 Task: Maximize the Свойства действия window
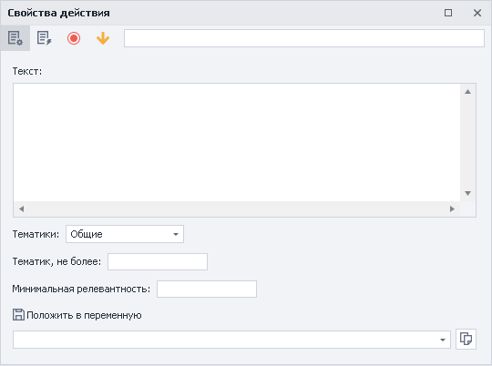[x=448, y=13]
